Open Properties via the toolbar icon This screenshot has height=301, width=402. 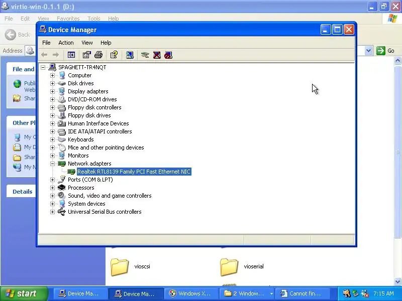pos(86,55)
